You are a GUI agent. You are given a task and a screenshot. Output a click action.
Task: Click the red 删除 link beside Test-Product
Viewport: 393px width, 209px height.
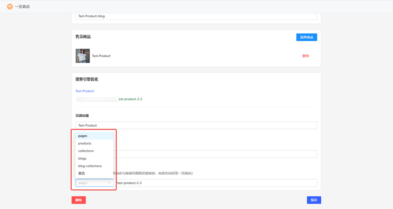coord(305,56)
